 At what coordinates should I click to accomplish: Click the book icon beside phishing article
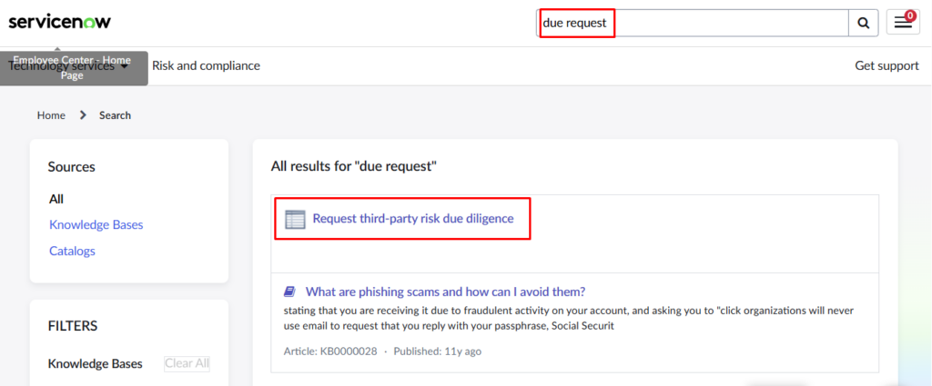(290, 292)
